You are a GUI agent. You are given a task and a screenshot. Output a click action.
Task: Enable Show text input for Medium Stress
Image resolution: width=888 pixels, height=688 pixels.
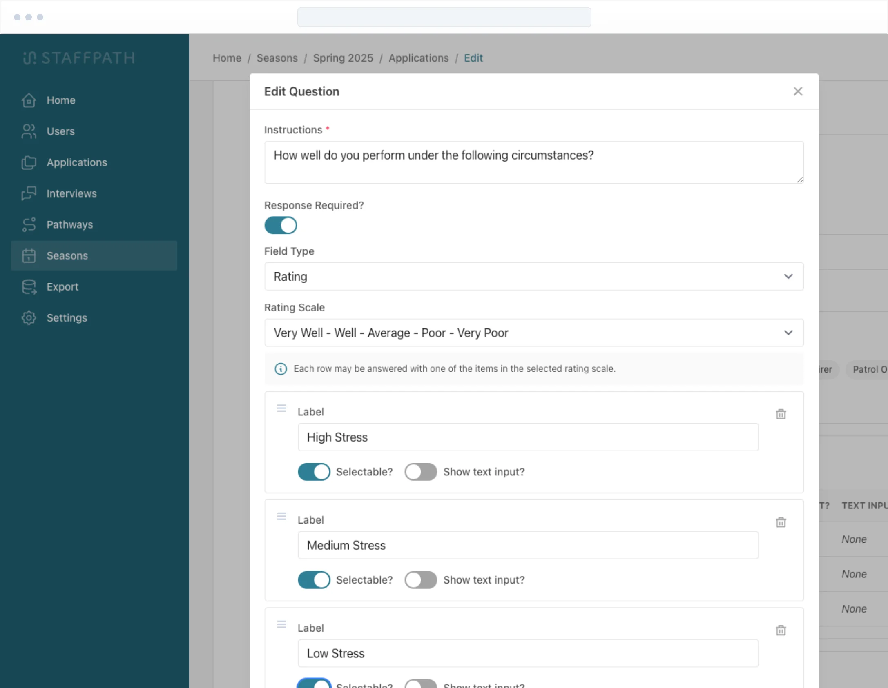421,580
